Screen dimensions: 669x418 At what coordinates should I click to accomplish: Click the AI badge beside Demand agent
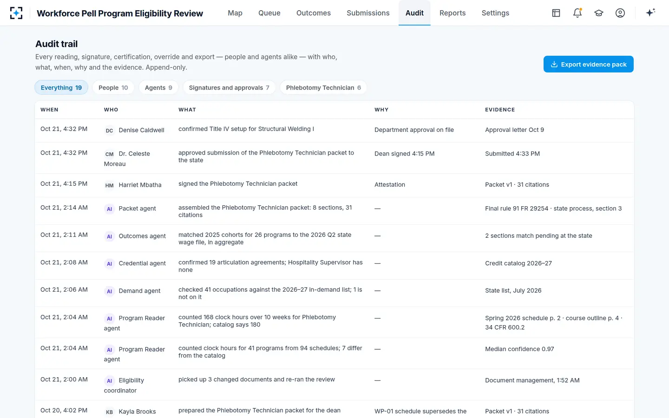(109, 291)
